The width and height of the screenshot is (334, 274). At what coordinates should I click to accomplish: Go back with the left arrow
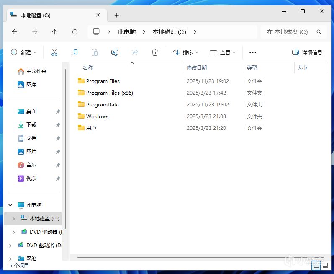tap(15, 32)
